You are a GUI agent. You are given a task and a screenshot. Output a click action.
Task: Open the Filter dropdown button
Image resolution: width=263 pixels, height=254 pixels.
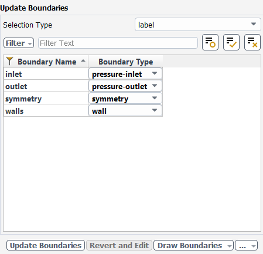coord(19,43)
